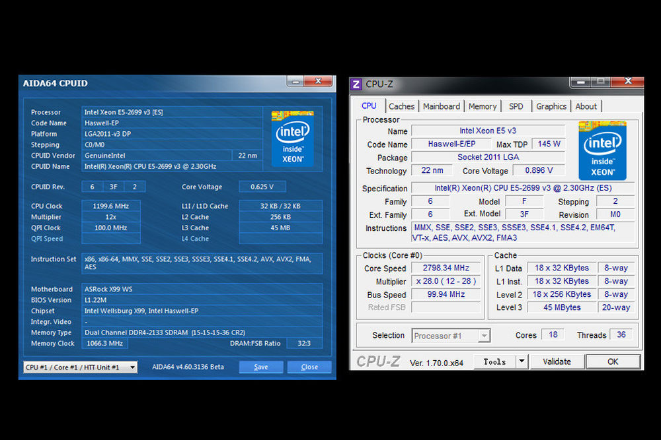
Task: Click the '22 nm' field in AIDA64
Action: (247, 156)
